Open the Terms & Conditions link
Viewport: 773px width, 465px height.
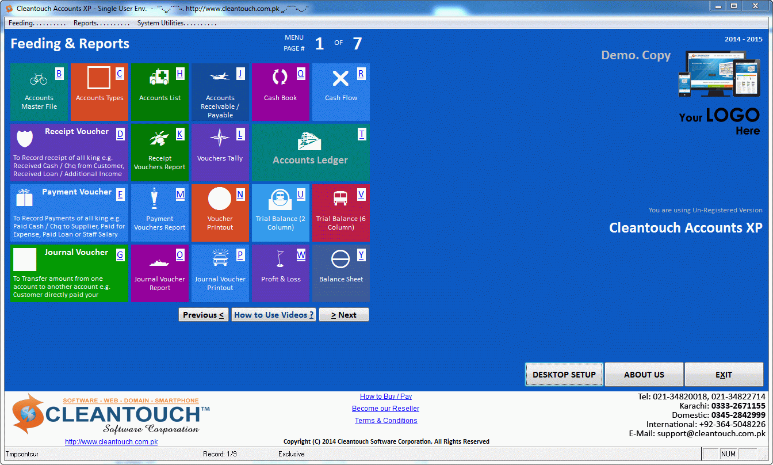coord(386,421)
